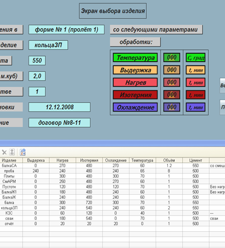
Task: Select the 'проба' table row
Action: tap(112, 171)
